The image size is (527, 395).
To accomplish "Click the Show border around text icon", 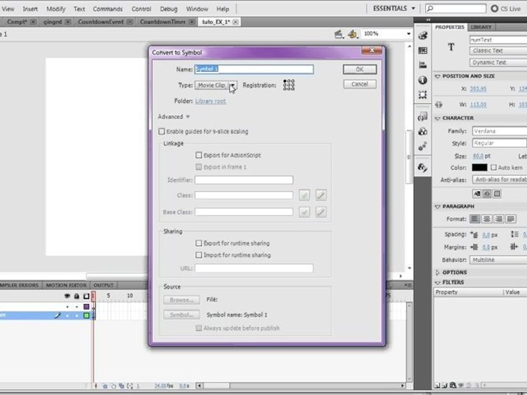I will click(x=497, y=194).
